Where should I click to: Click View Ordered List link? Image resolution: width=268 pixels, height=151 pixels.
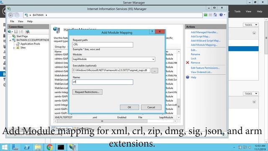pyautogui.click(x=201, y=72)
